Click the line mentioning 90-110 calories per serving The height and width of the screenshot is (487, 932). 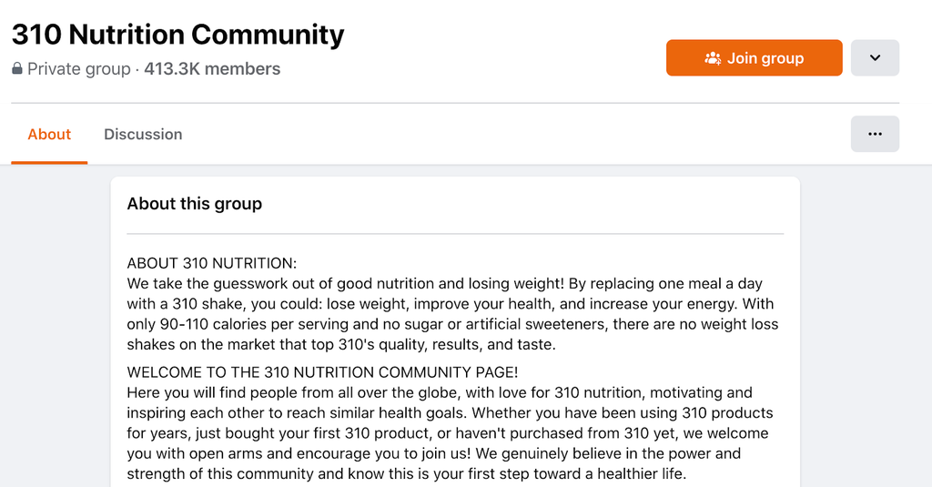click(453, 324)
